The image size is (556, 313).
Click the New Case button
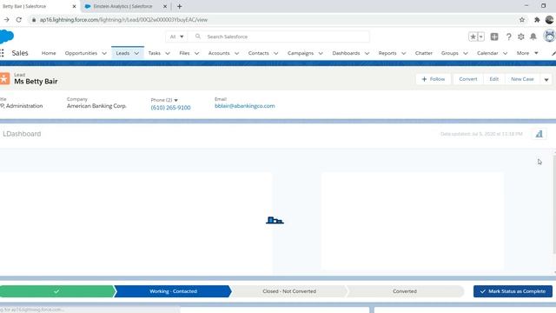coord(522,79)
